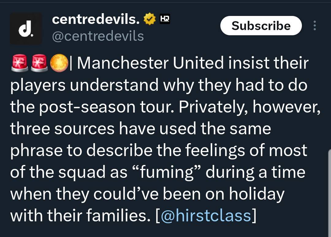The image size is (331, 237).
Task: Click the scrollbar on the right edge
Action: coord(329,193)
